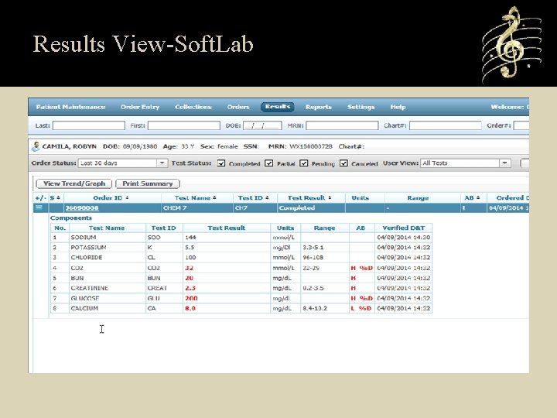Click the H flag on CREATININE row
The height and width of the screenshot is (418, 557).
[x=353, y=288]
